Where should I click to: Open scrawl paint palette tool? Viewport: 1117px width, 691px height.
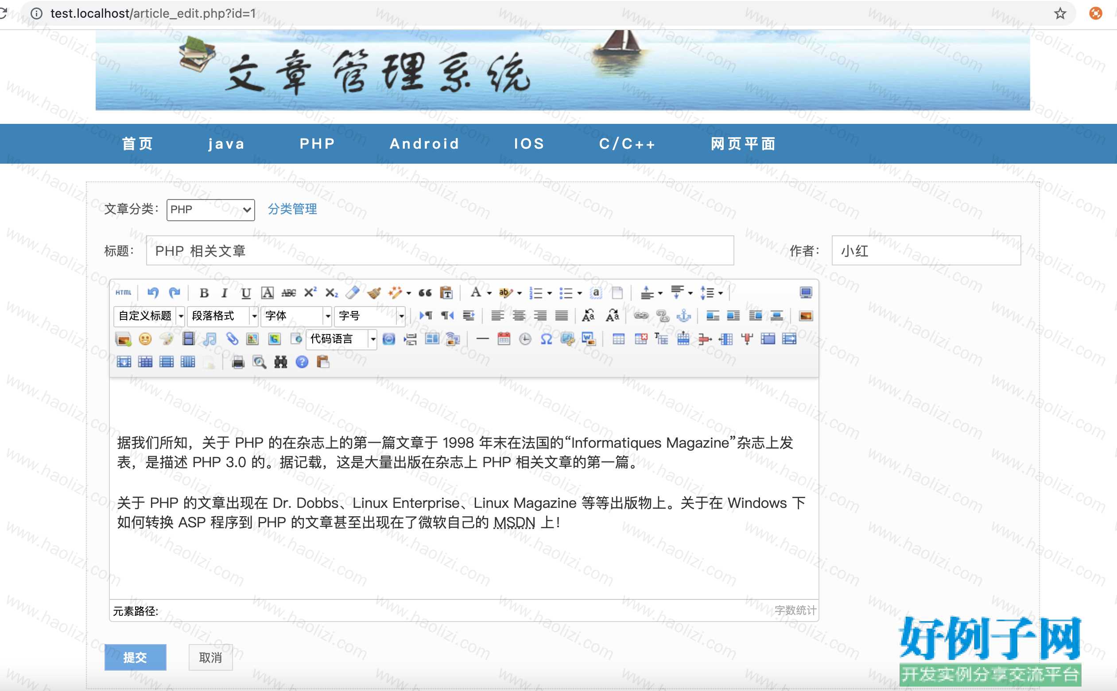(167, 339)
